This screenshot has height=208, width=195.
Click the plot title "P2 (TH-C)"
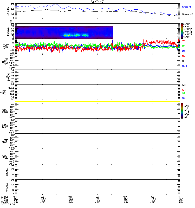pyautogui.click(x=97, y=2)
